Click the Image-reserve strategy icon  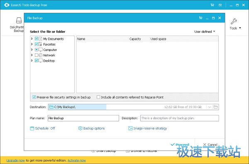coord(130,128)
